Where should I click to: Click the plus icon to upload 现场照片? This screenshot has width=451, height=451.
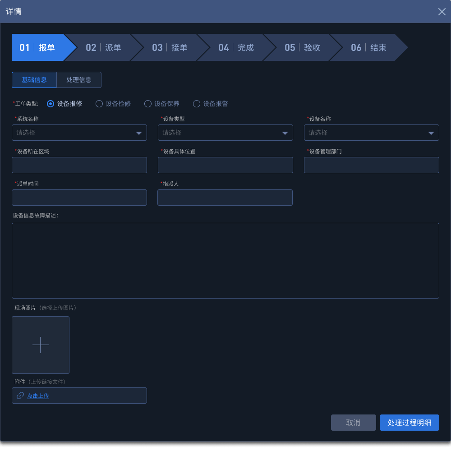(41, 345)
